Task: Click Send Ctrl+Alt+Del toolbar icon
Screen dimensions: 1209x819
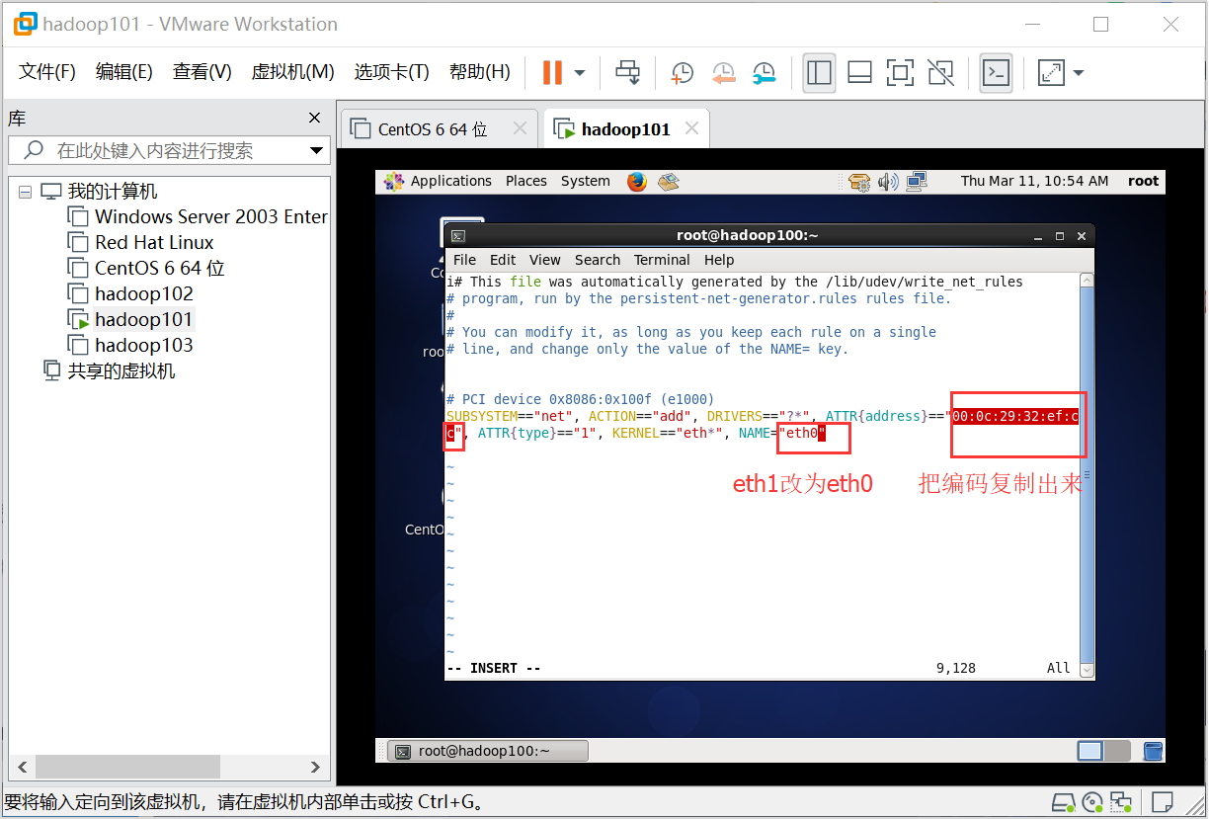Action: tap(627, 72)
